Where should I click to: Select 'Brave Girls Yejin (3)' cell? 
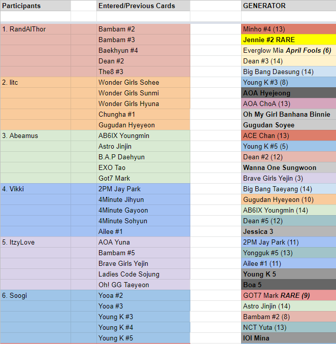pyautogui.click(x=289, y=179)
